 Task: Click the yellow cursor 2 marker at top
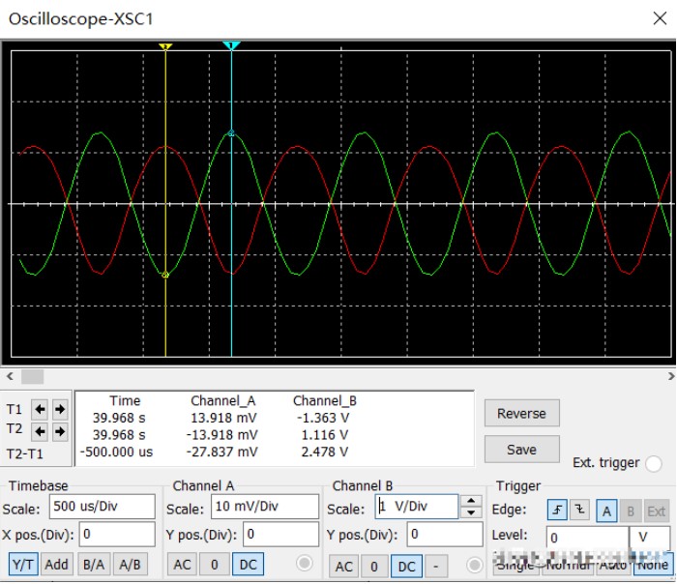(x=165, y=46)
